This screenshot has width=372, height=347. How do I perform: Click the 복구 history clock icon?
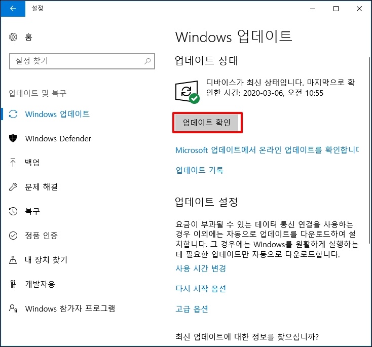tap(13, 211)
